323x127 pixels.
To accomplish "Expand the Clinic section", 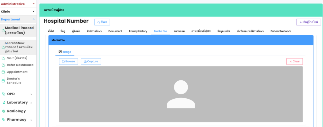I will [x=34, y=12].
